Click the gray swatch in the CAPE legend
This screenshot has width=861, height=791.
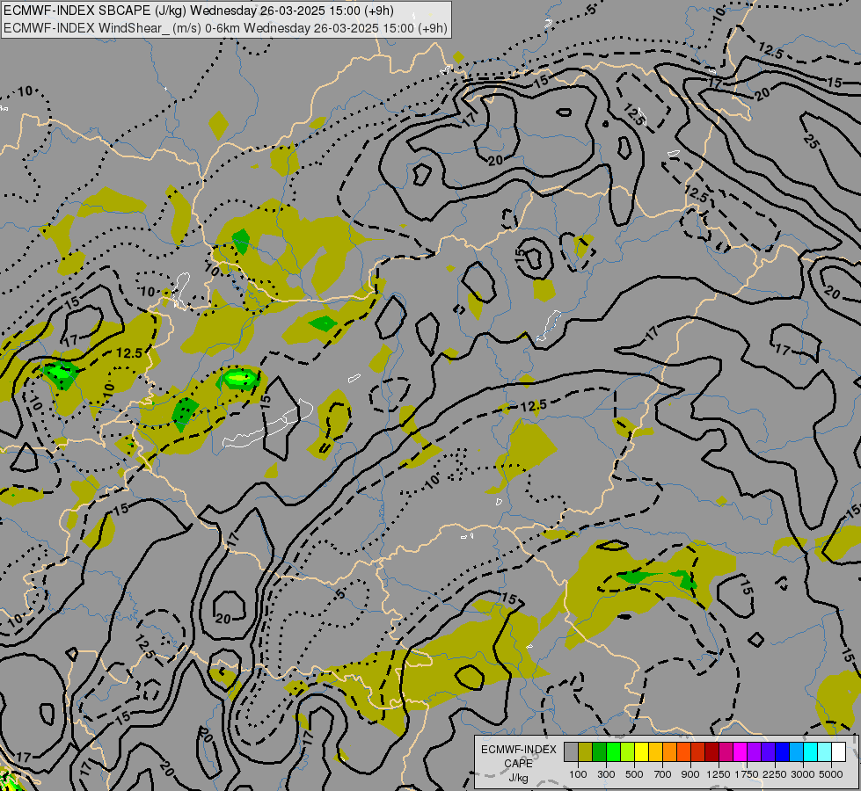[x=571, y=752]
